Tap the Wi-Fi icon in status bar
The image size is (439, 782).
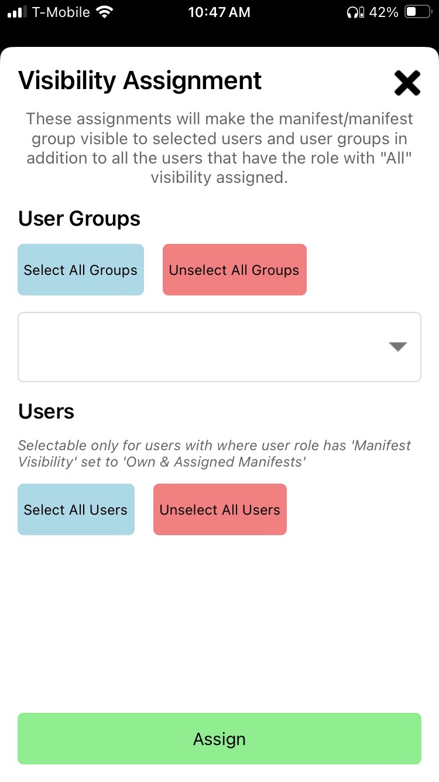[x=105, y=12]
